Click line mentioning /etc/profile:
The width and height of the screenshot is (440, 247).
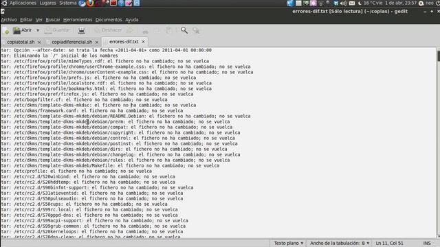[76, 171]
